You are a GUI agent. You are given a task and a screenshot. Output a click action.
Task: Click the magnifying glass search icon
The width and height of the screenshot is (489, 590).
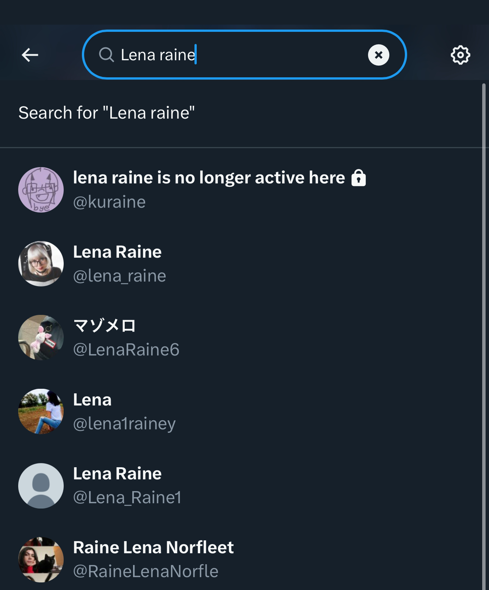point(107,55)
